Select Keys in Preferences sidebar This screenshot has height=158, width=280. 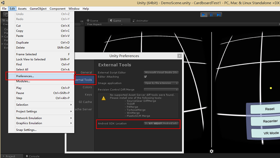tap(88, 95)
